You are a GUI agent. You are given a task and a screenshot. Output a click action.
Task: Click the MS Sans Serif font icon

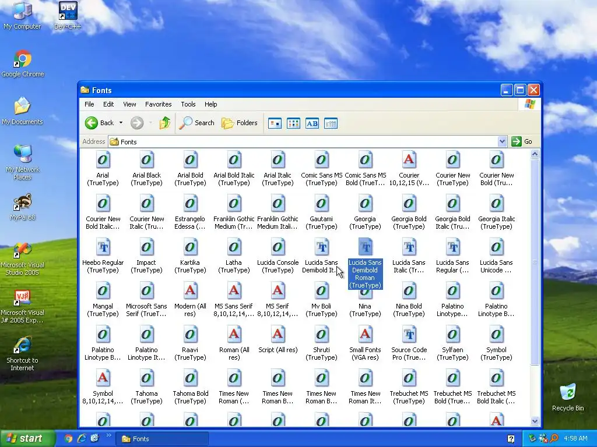tap(234, 291)
